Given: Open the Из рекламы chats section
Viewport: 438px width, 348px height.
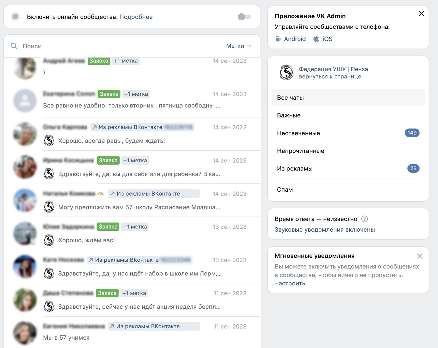Looking at the screenshot, I should coord(348,169).
